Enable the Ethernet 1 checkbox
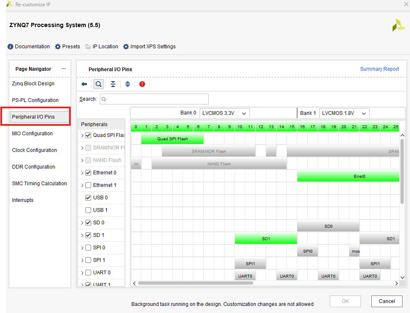 (x=89, y=185)
